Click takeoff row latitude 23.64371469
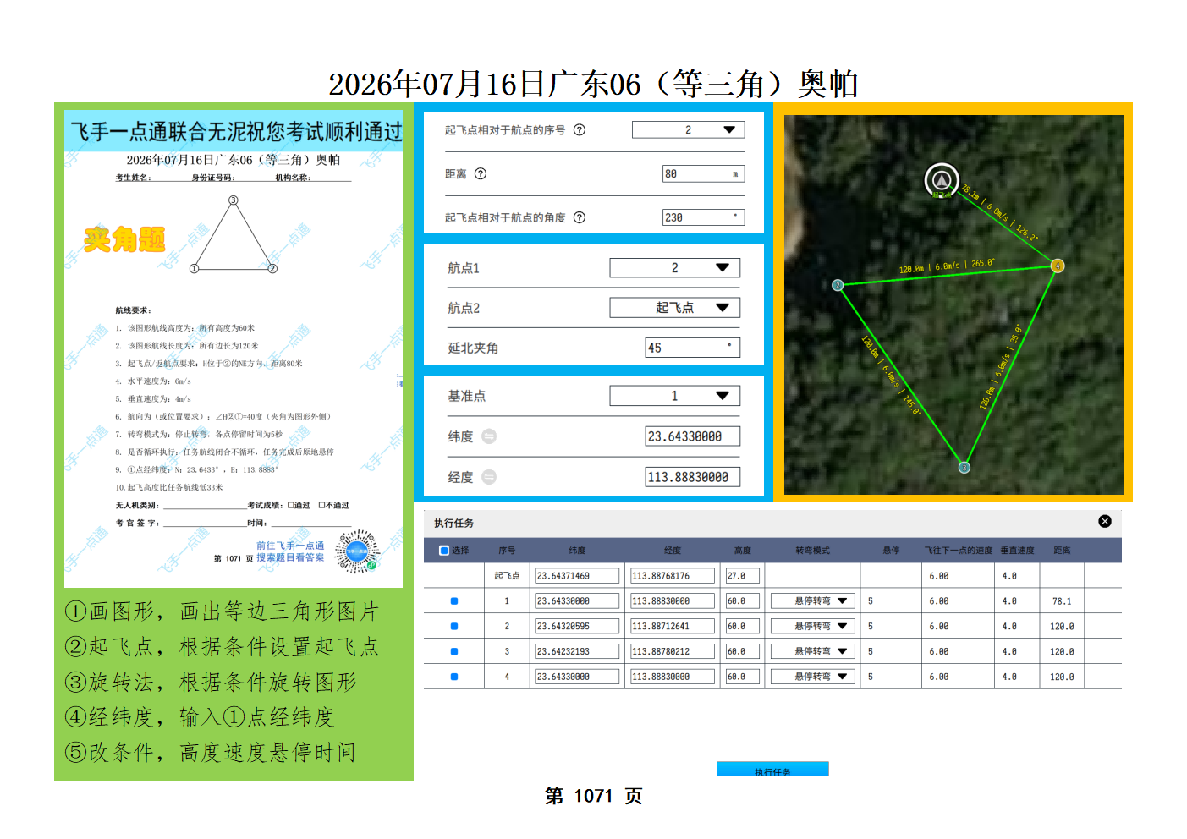This screenshot has height=839, width=1187. coord(577,576)
